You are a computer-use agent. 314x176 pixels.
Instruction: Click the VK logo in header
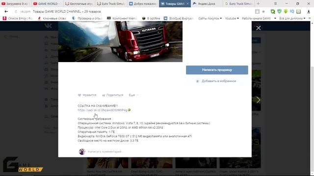[48, 26]
